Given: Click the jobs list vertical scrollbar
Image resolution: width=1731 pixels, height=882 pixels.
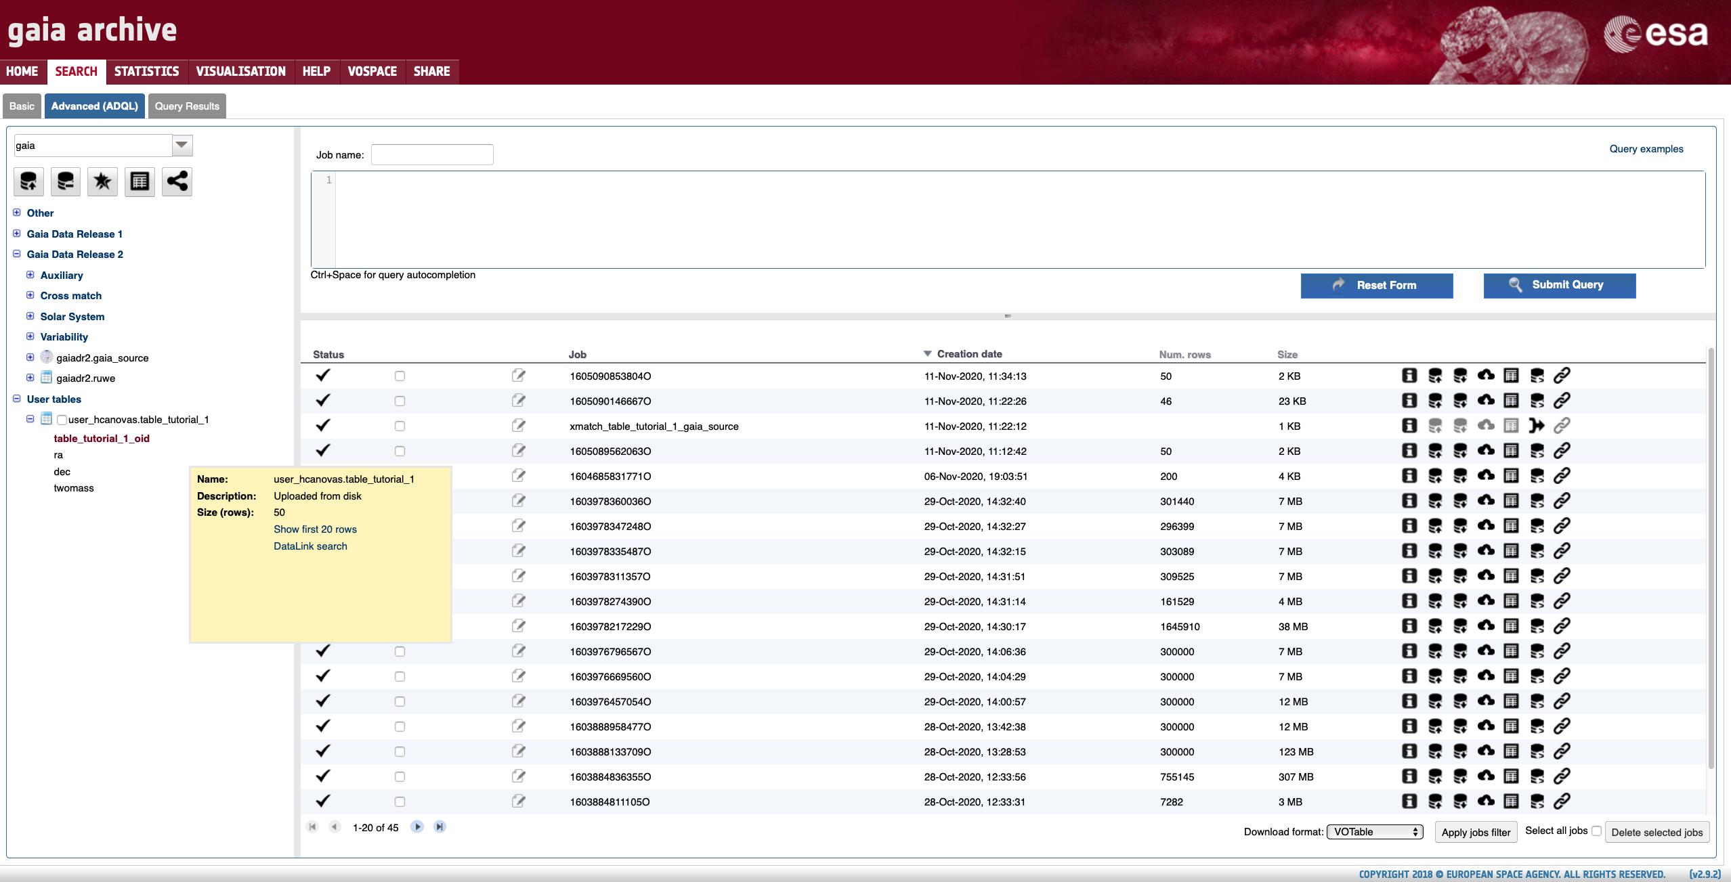Looking at the screenshot, I should tap(1711, 558).
